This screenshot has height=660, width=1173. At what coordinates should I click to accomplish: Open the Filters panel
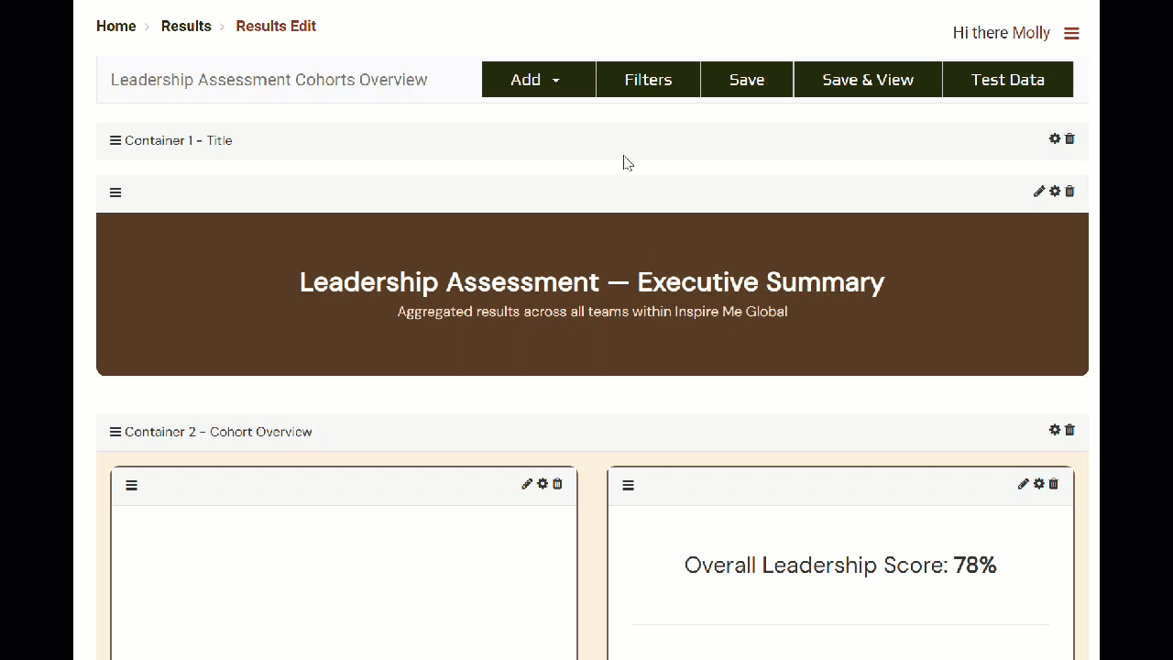coord(648,80)
